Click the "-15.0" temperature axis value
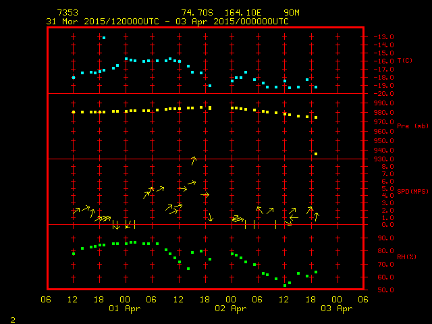The width and height of the screenshot is (432, 324). tap(383, 53)
